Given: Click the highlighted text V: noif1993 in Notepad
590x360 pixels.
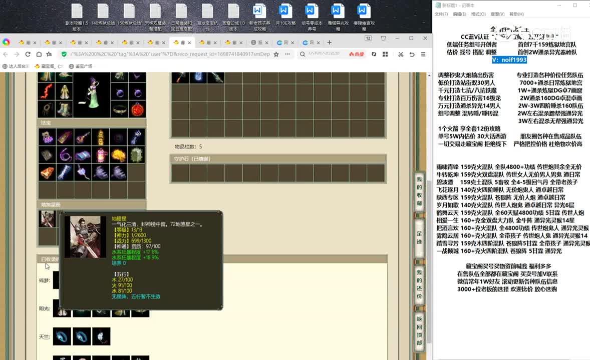Looking at the screenshot, I should (509, 59).
